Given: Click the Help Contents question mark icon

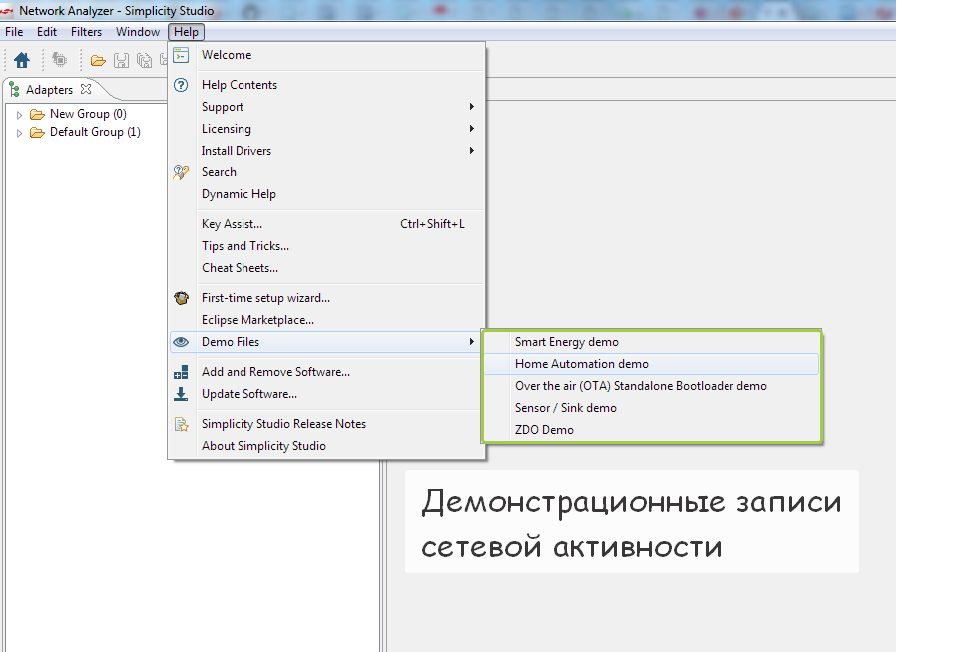Looking at the screenshot, I should pyautogui.click(x=181, y=85).
